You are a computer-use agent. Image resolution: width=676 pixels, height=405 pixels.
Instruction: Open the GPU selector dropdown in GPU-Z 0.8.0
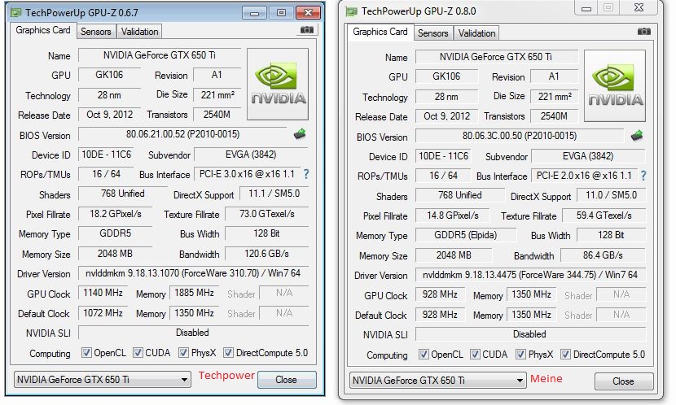click(438, 381)
